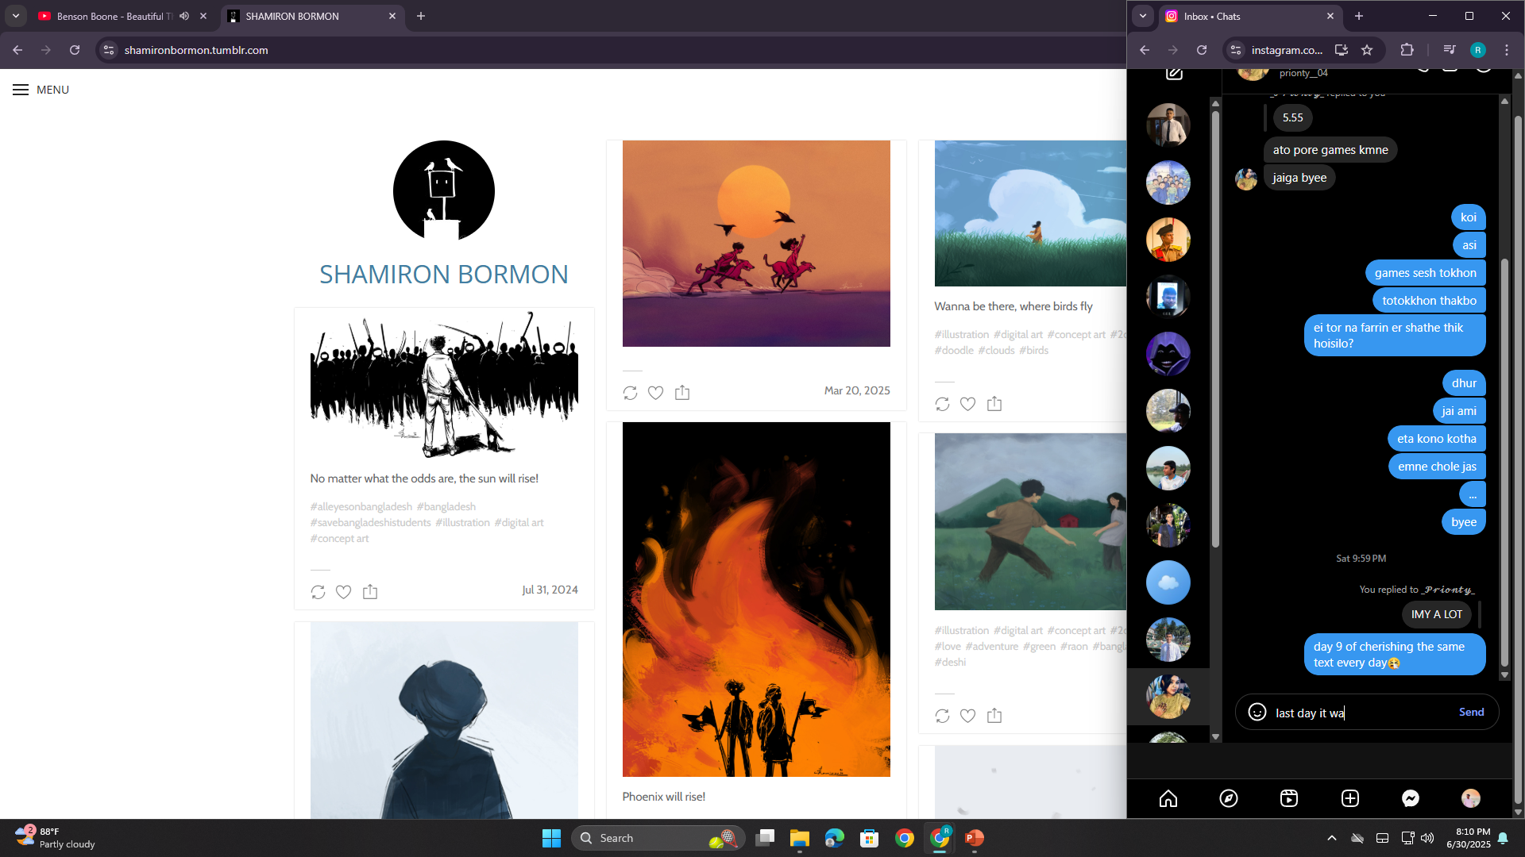Open Instagram Messenger icon

[x=1411, y=798]
